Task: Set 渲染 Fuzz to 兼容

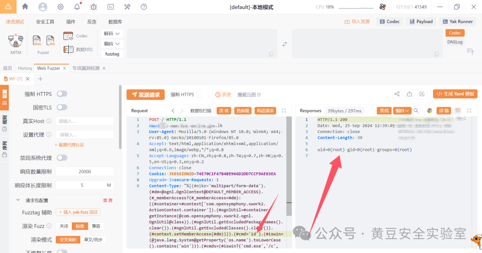Action: 96,226
